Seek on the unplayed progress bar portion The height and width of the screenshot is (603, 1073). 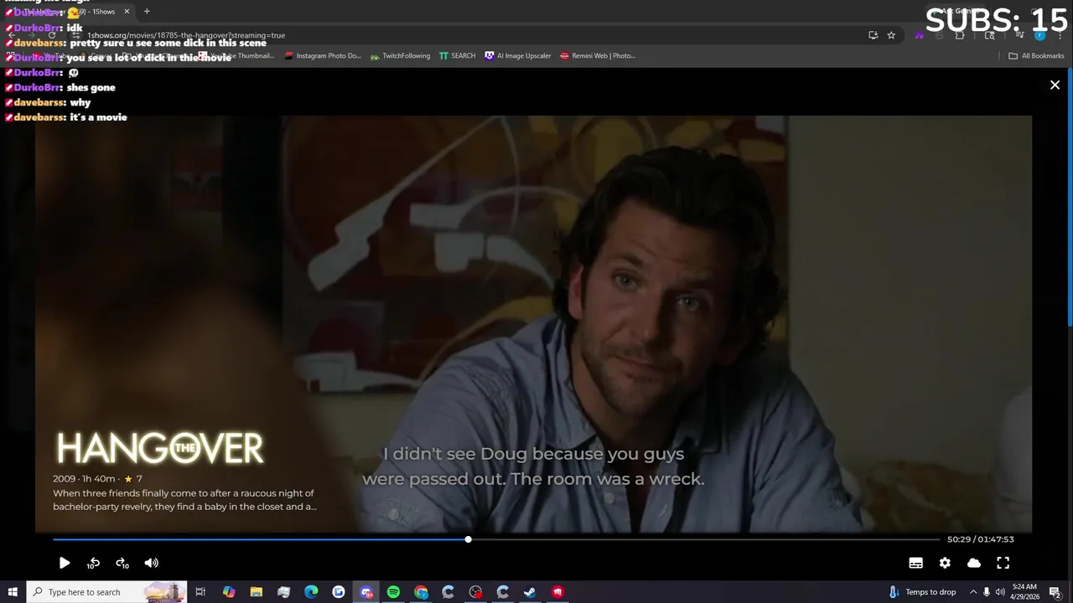pos(704,539)
